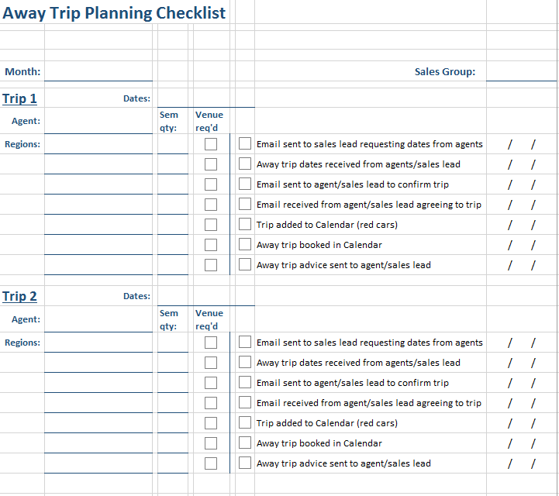559x496 pixels.
Task: Select the Trip 2 Agent field
Action: [x=98, y=319]
